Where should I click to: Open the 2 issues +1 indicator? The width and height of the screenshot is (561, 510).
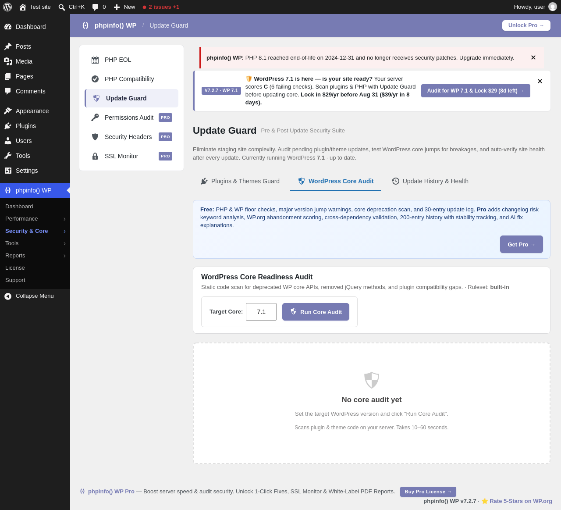(161, 7)
